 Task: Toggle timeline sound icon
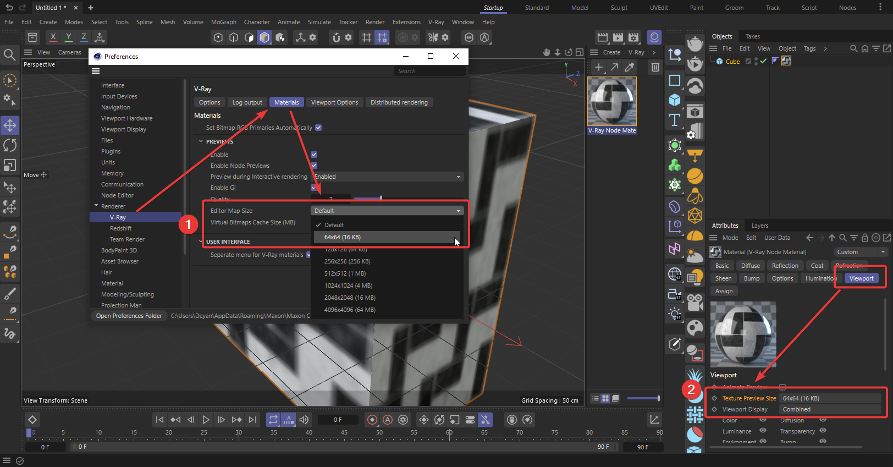[x=304, y=420]
